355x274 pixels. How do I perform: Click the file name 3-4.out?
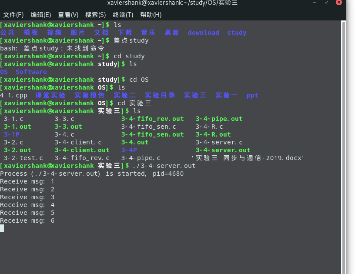135,142
